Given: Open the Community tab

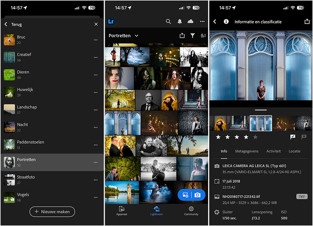Looking at the screenshot, I should 191,211.
